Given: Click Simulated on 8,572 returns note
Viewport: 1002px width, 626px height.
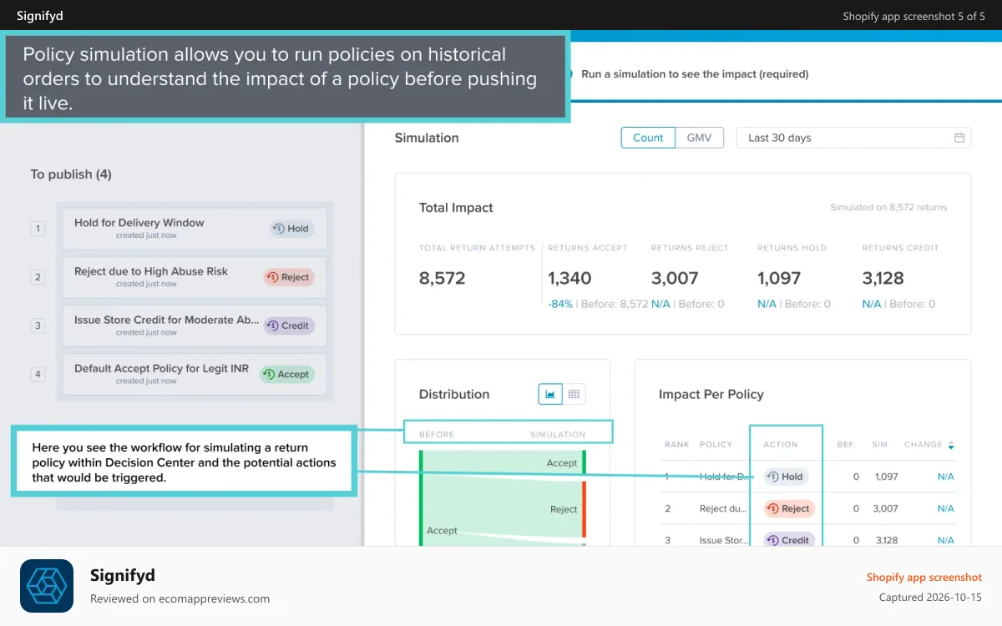Looking at the screenshot, I should pos(888,207).
